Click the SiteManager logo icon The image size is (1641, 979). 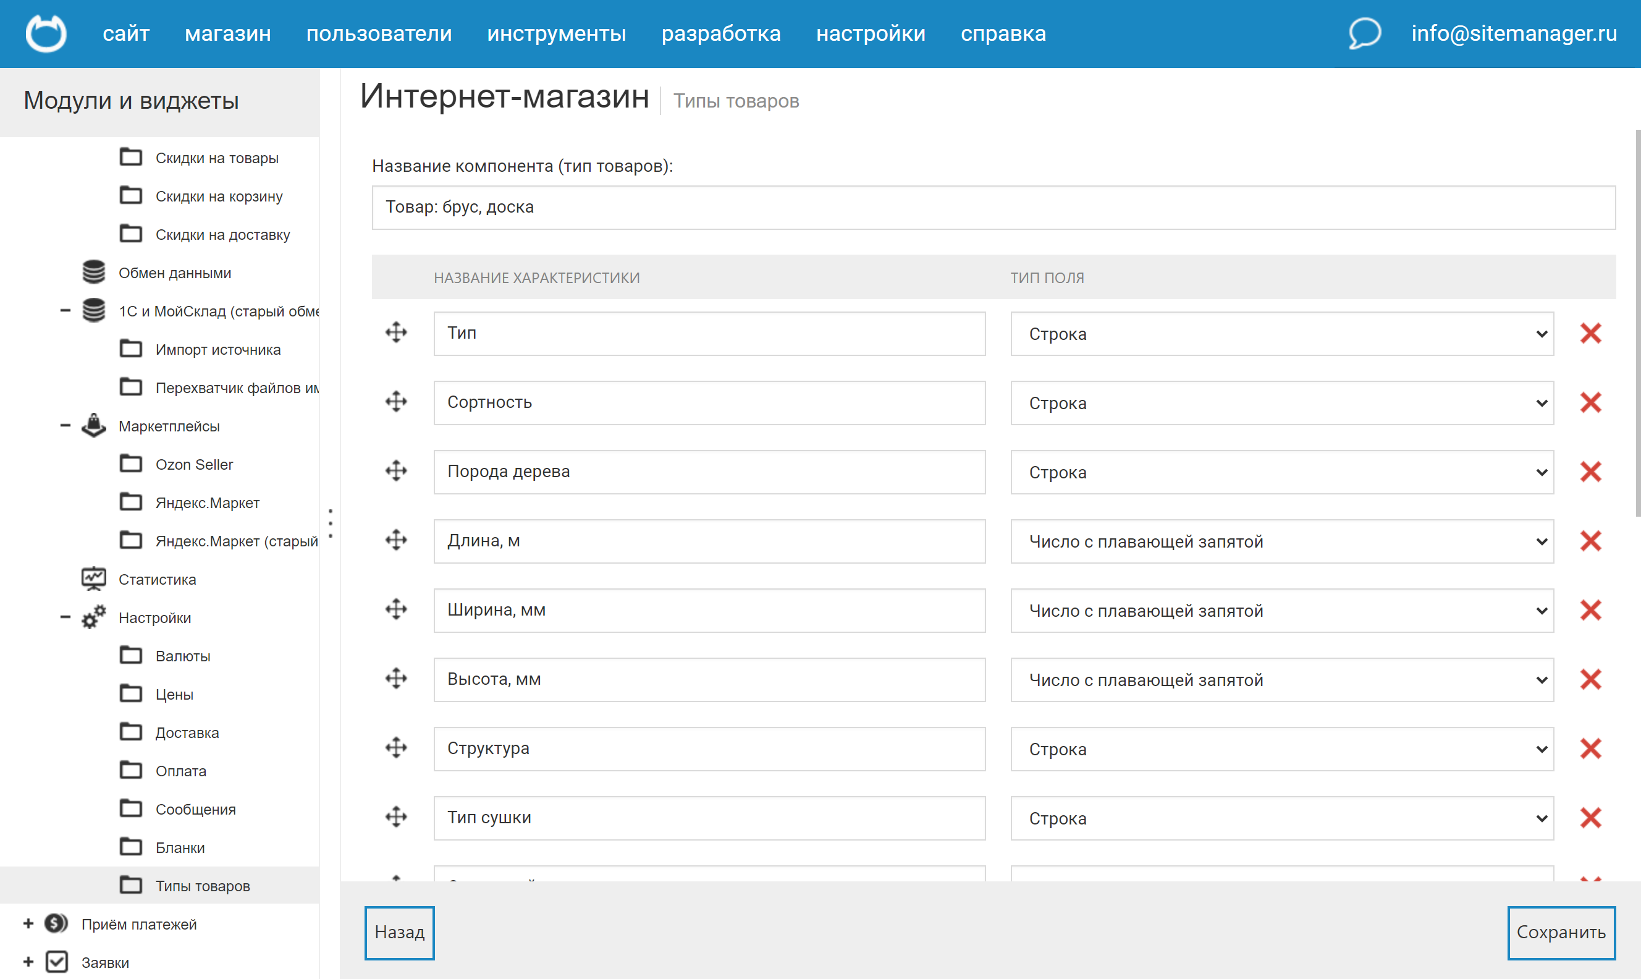[x=46, y=33]
